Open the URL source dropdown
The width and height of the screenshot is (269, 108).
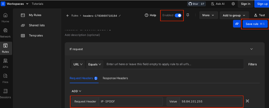(x=78, y=64)
